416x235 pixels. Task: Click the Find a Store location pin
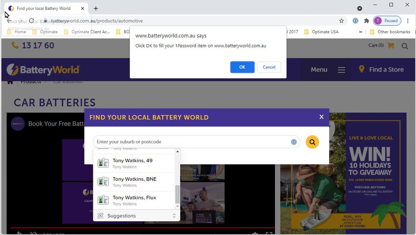(361, 69)
